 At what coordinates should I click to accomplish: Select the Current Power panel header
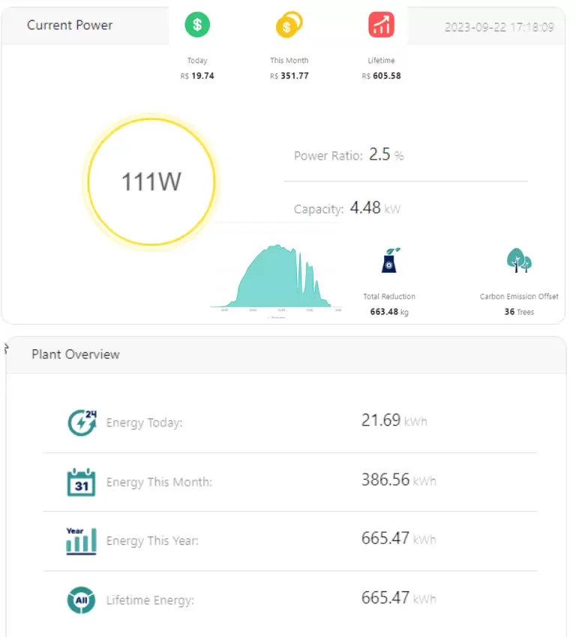coord(70,25)
